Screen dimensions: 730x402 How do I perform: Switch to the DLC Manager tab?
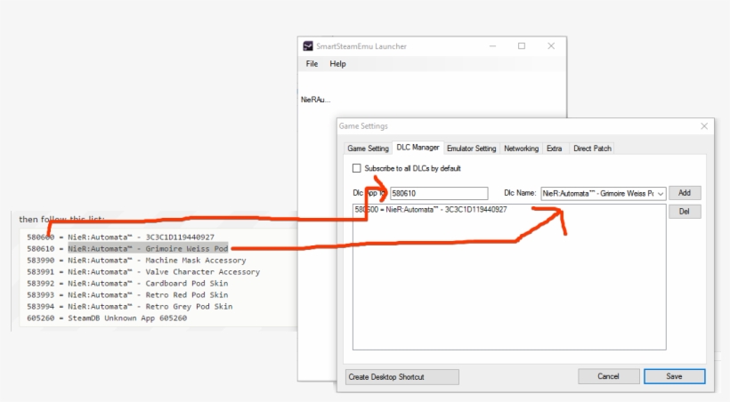[x=418, y=148]
